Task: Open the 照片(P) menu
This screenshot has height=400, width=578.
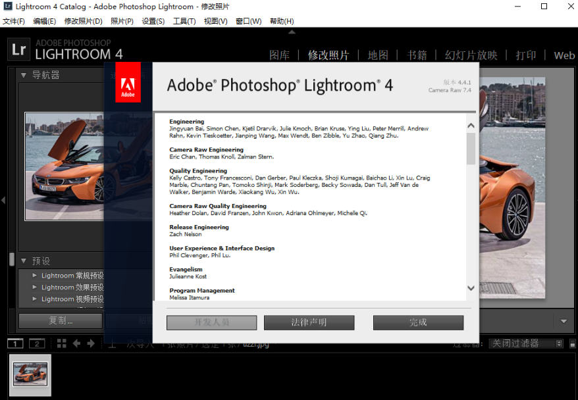Action: point(122,21)
